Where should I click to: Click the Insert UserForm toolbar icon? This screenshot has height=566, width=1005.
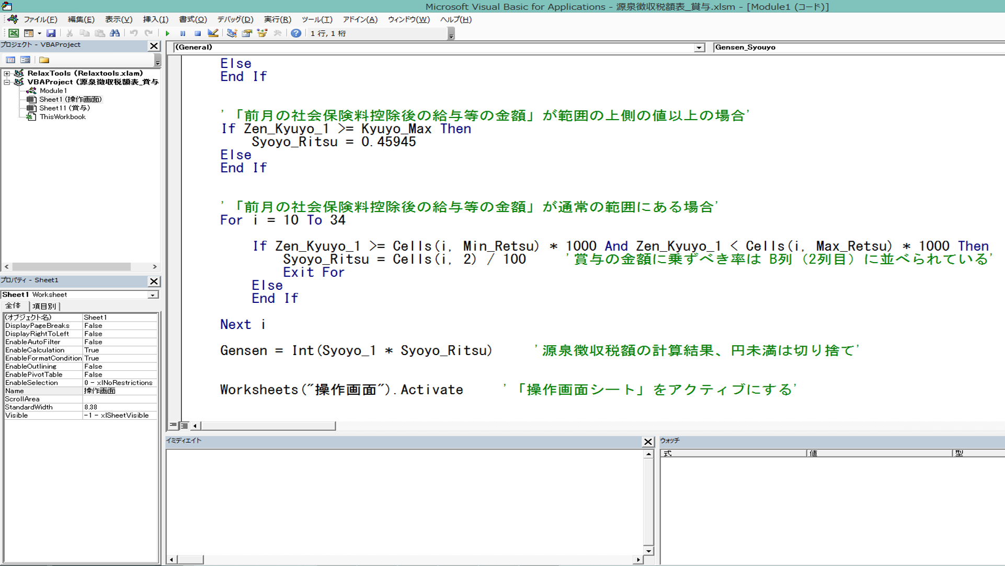tap(29, 33)
